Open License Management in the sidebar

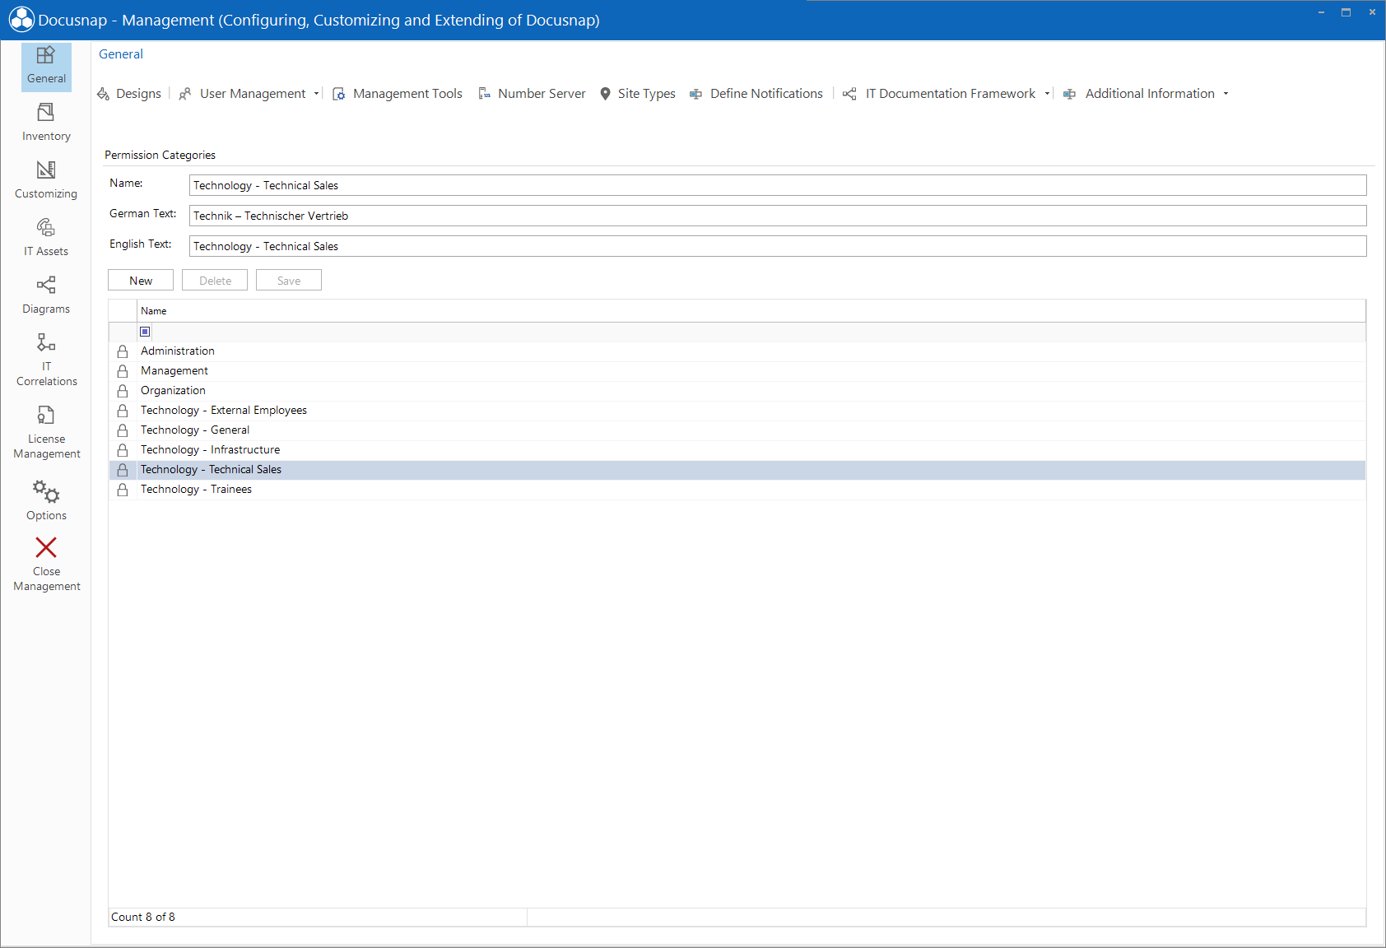coord(46,432)
